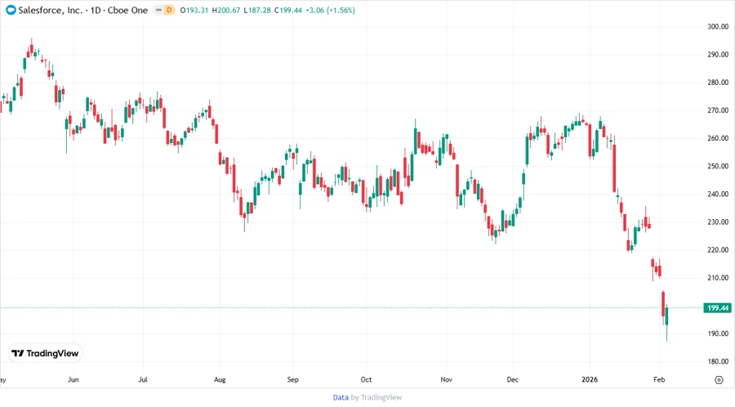Click the 180.00 price axis label
This screenshot has width=735, height=407.
click(718, 361)
